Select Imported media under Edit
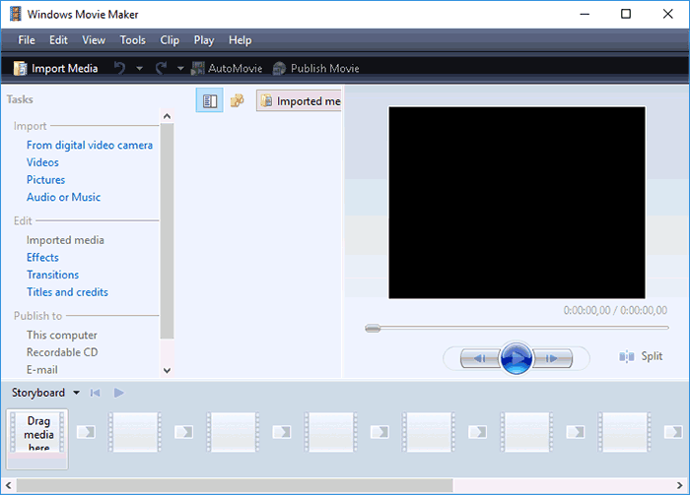Image resolution: width=690 pixels, height=495 pixels. 65,240
